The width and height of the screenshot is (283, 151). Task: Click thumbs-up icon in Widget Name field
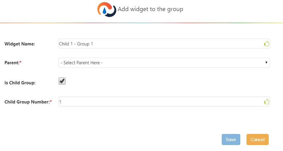point(267,44)
